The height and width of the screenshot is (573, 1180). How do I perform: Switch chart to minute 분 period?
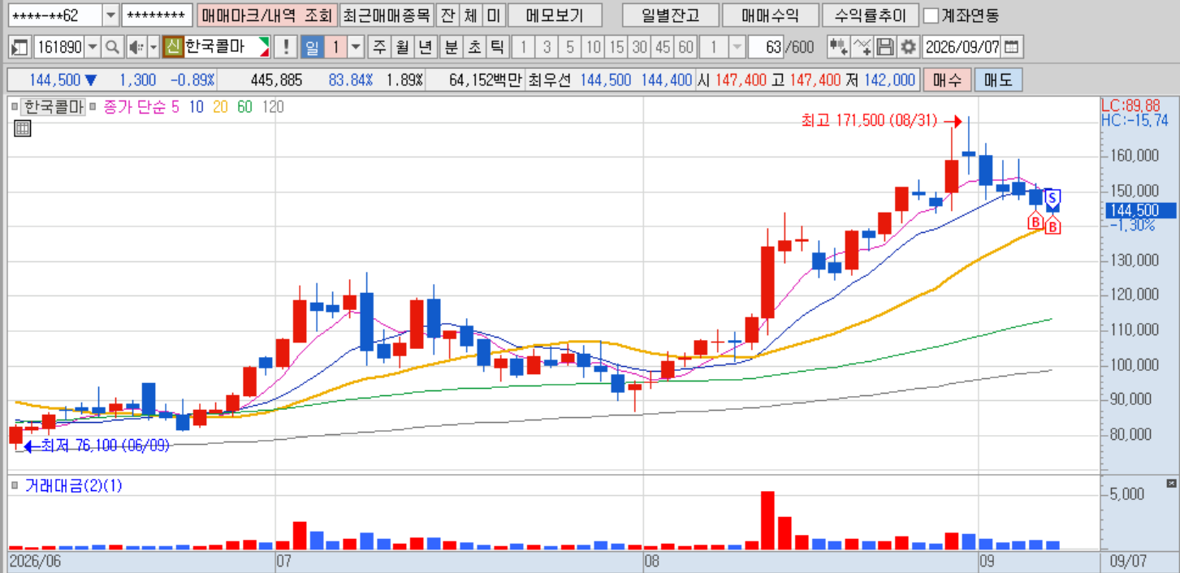tap(451, 47)
